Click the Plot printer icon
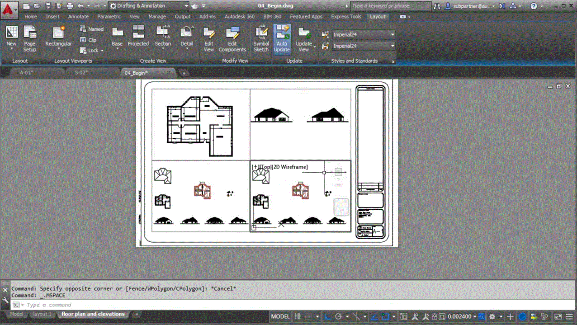Image resolution: width=577 pixels, height=325 pixels. click(70, 6)
